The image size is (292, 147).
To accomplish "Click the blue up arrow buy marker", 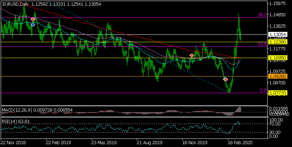I will coord(33,24).
